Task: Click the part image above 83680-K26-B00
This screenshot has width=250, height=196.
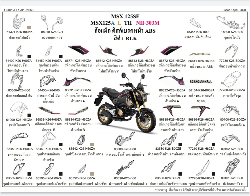Action: pyautogui.click(x=125, y=139)
